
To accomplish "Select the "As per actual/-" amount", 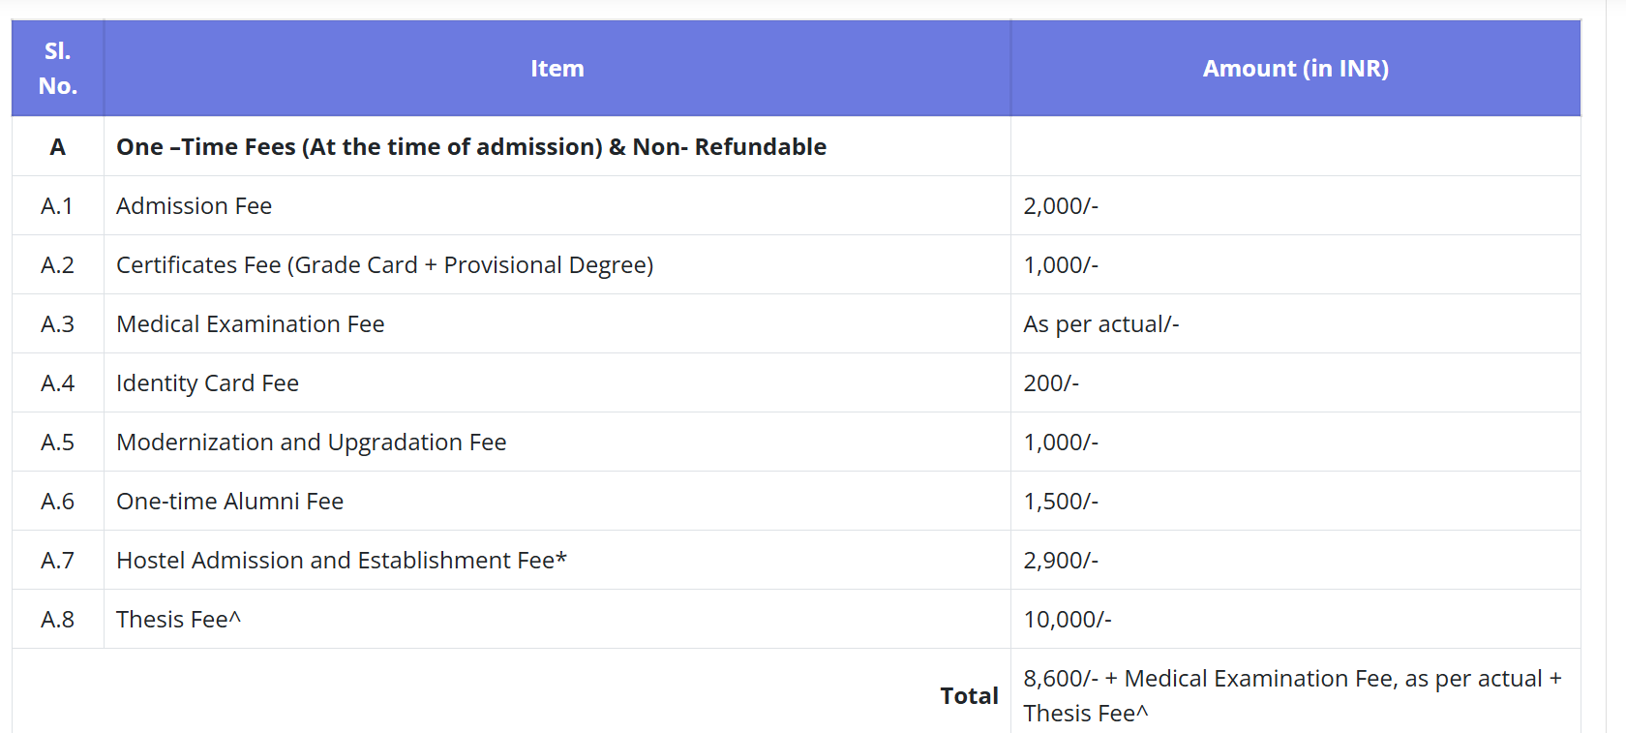I will click(x=1100, y=324).
